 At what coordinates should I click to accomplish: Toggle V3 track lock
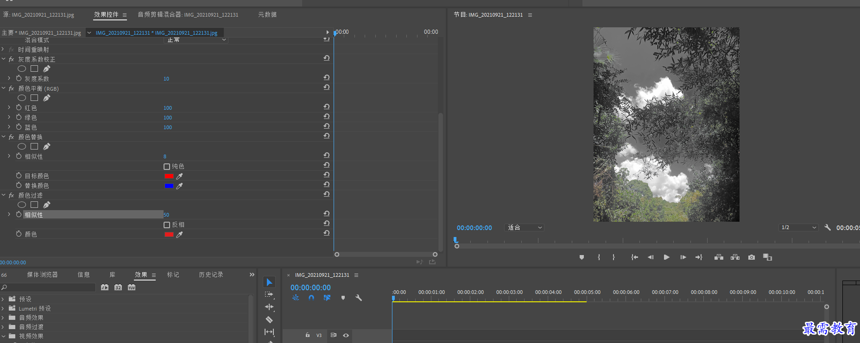[x=308, y=335]
